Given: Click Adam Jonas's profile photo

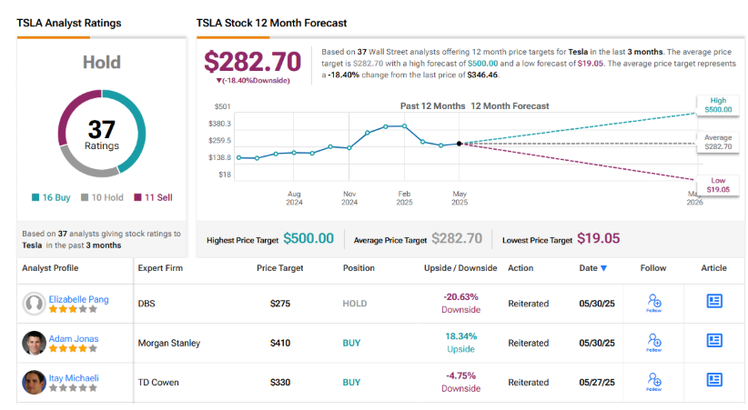Looking at the screenshot, I should pyautogui.click(x=35, y=343).
